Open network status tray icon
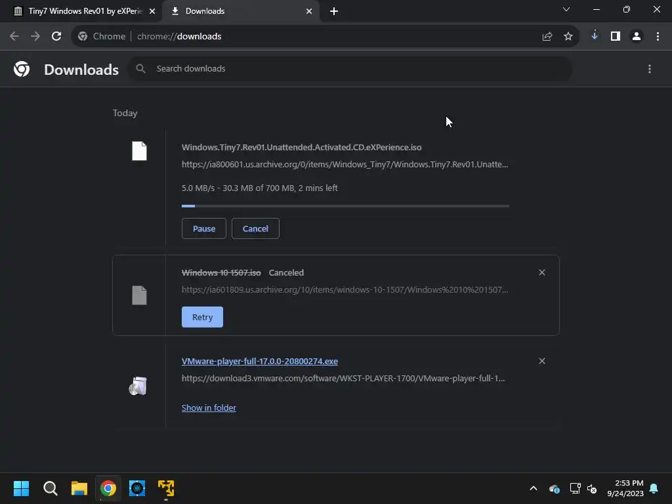 575,488
